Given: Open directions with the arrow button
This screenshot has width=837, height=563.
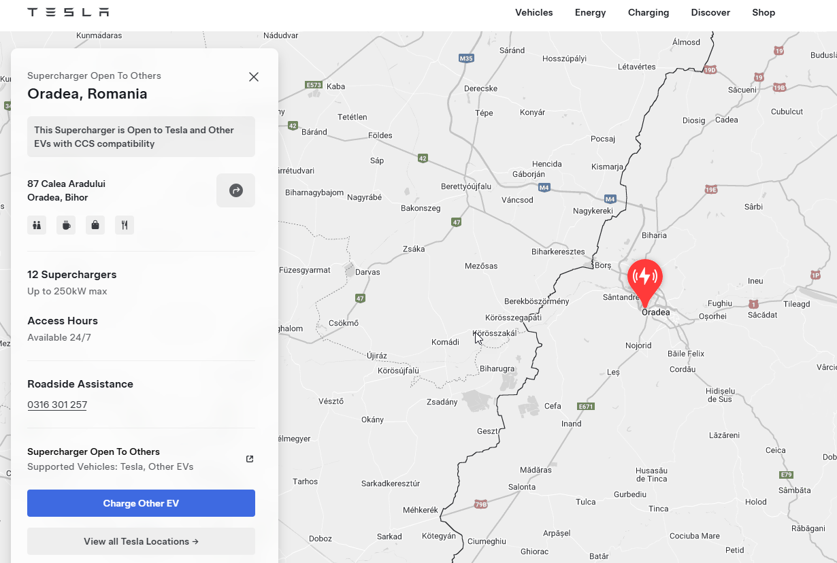Looking at the screenshot, I should [x=235, y=190].
